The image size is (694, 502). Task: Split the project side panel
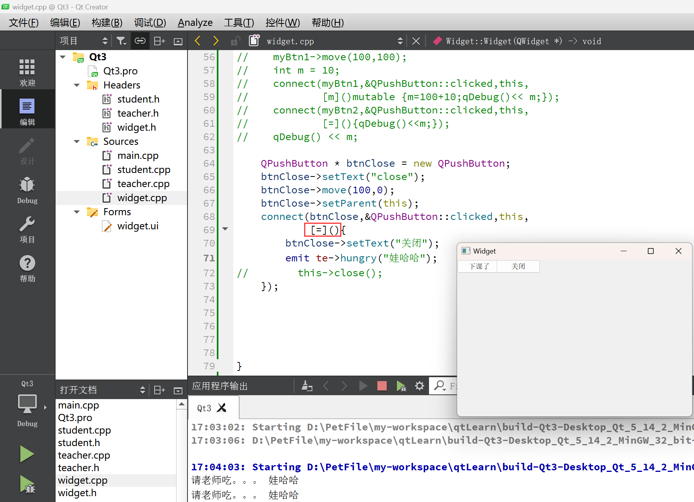click(x=159, y=41)
